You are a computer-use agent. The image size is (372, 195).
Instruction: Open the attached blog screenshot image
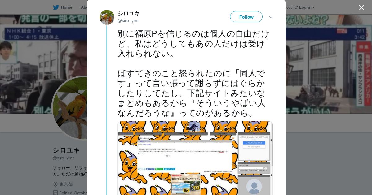pos(195,158)
